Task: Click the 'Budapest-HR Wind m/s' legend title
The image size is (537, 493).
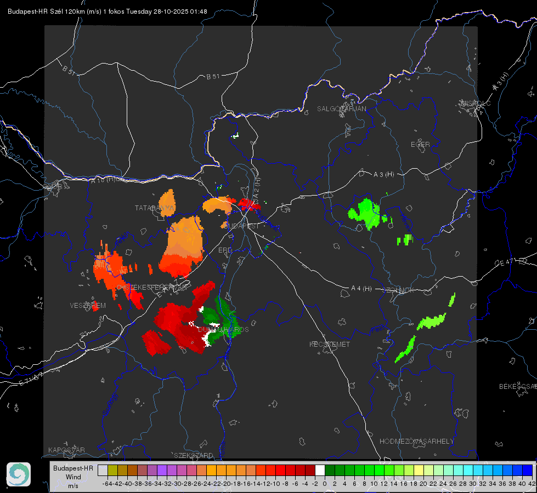Action: pyautogui.click(x=73, y=477)
